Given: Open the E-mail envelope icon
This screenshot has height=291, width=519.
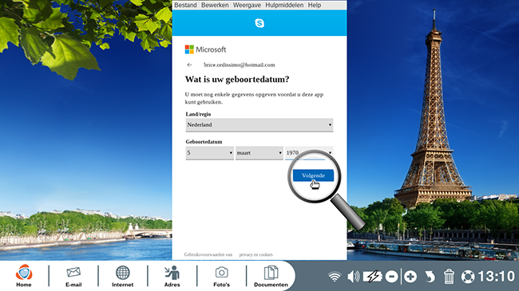Looking at the screenshot, I should [x=73, y=276].
